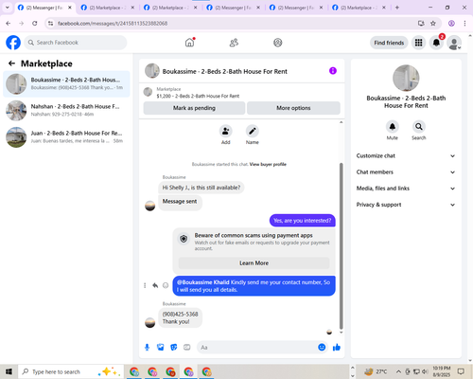Record a voice clip with microphone icon

tap(147, 348)
